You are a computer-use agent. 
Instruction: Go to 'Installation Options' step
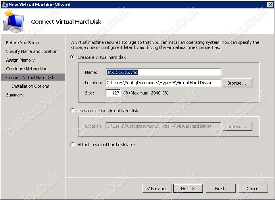[31, 86]
